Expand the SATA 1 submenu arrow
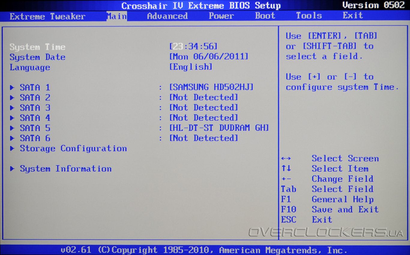Viewport: 410px width, 255px height. point(12,88)
